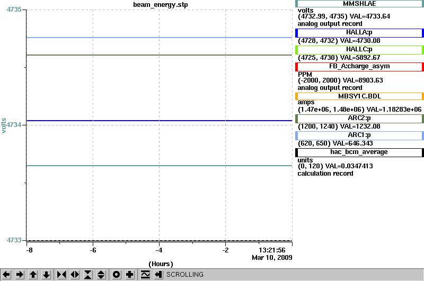Click the 4733 y-axis tick label
The height and width of the screenshot is (281, 424).
(x=14, y=240)
